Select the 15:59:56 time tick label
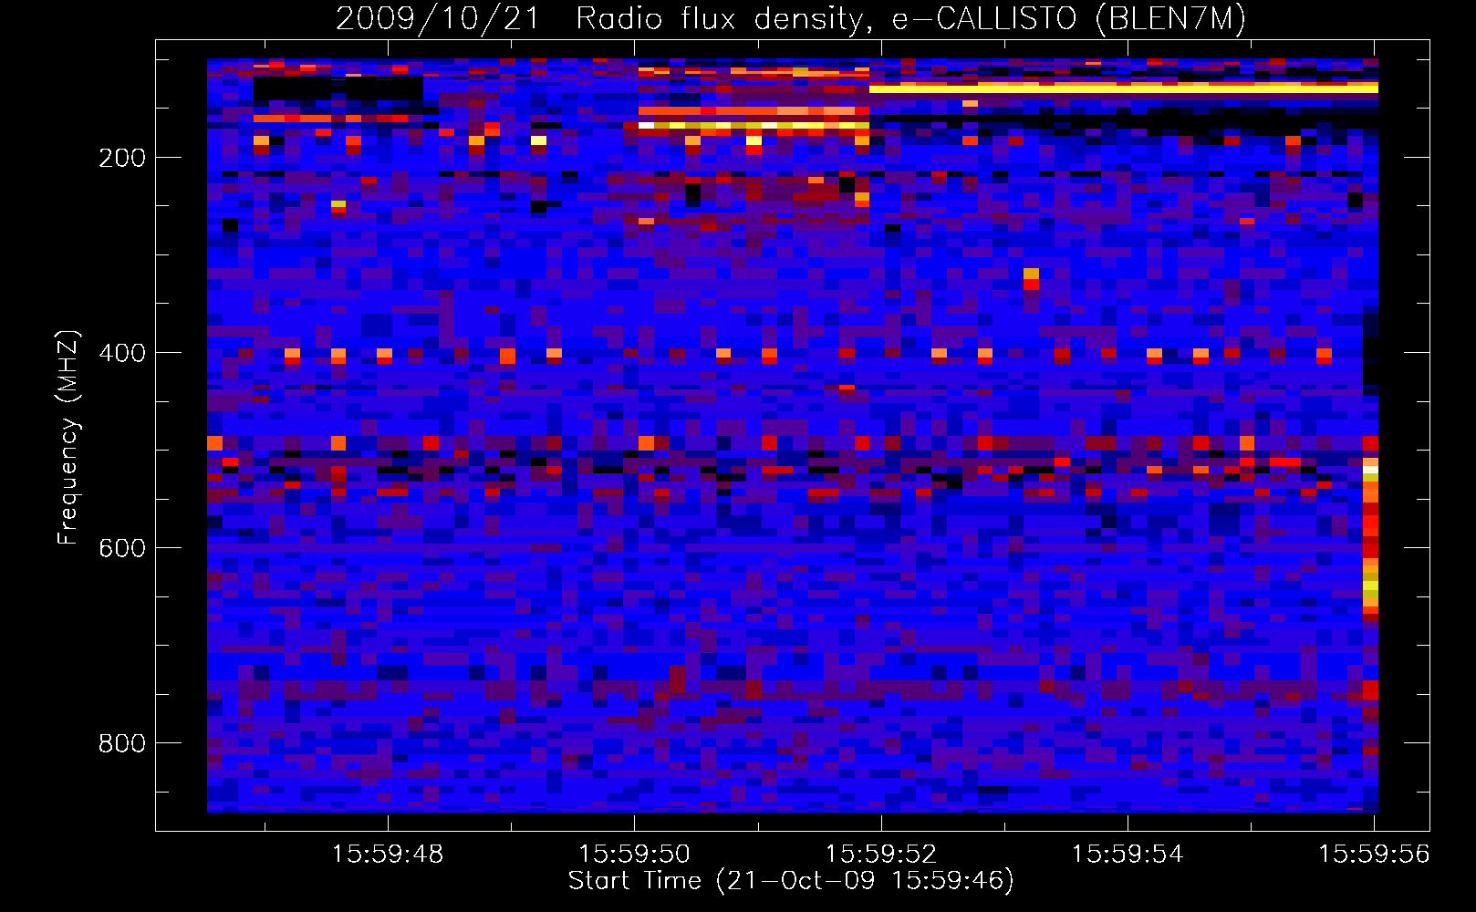This screenshot has height=912, width=1476. pyautogui.click(x=1374, y=854)
